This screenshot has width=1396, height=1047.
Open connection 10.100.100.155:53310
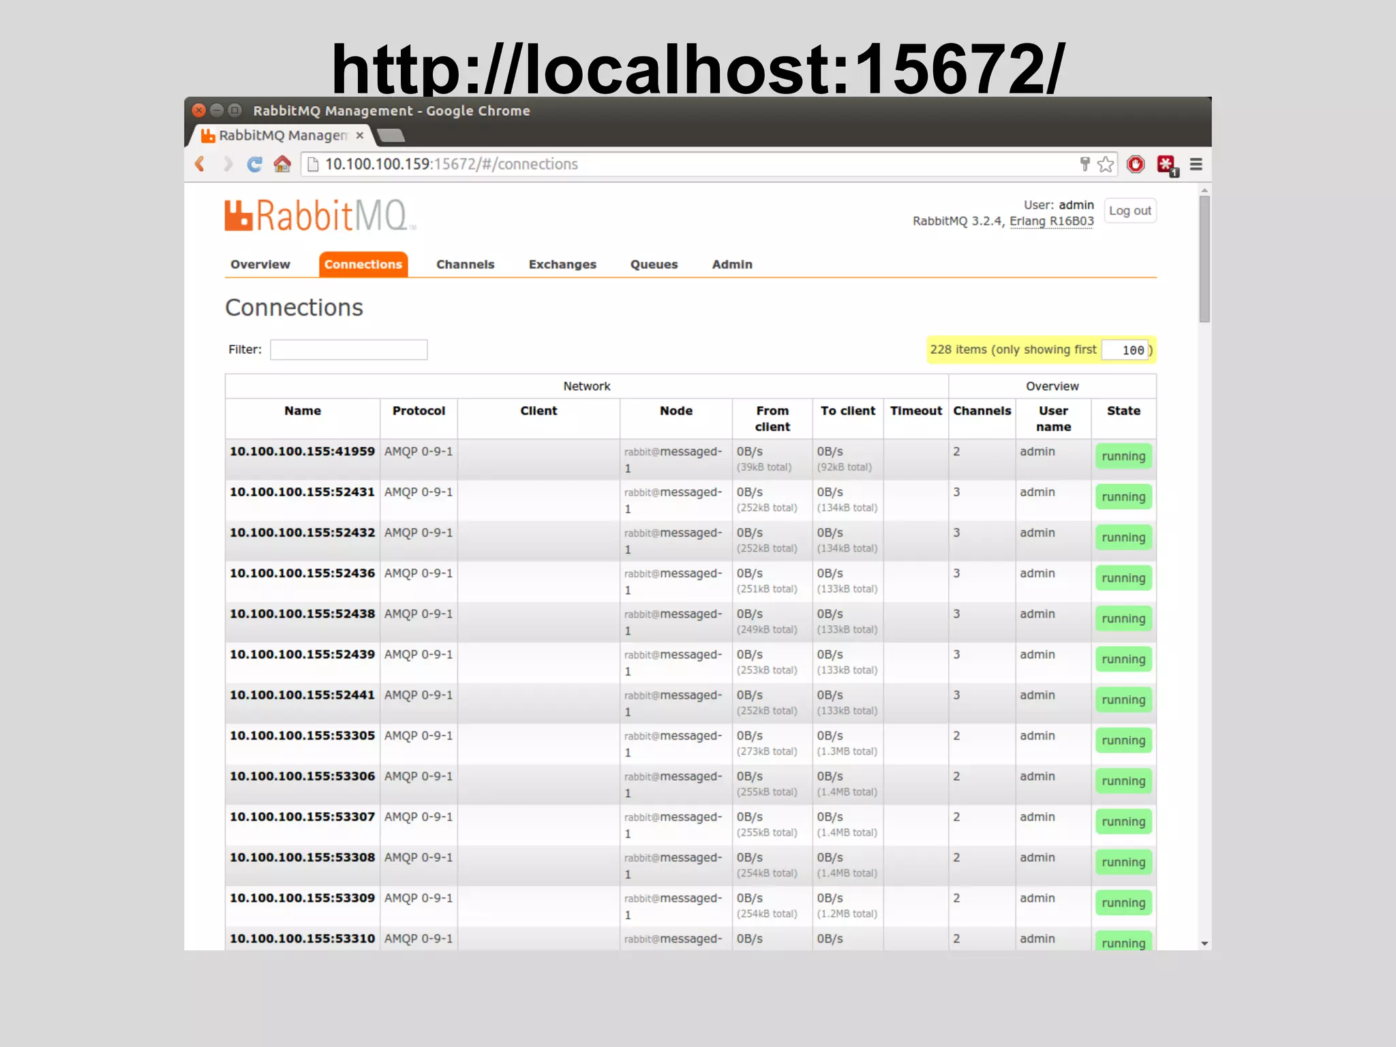tap(302, 939)
